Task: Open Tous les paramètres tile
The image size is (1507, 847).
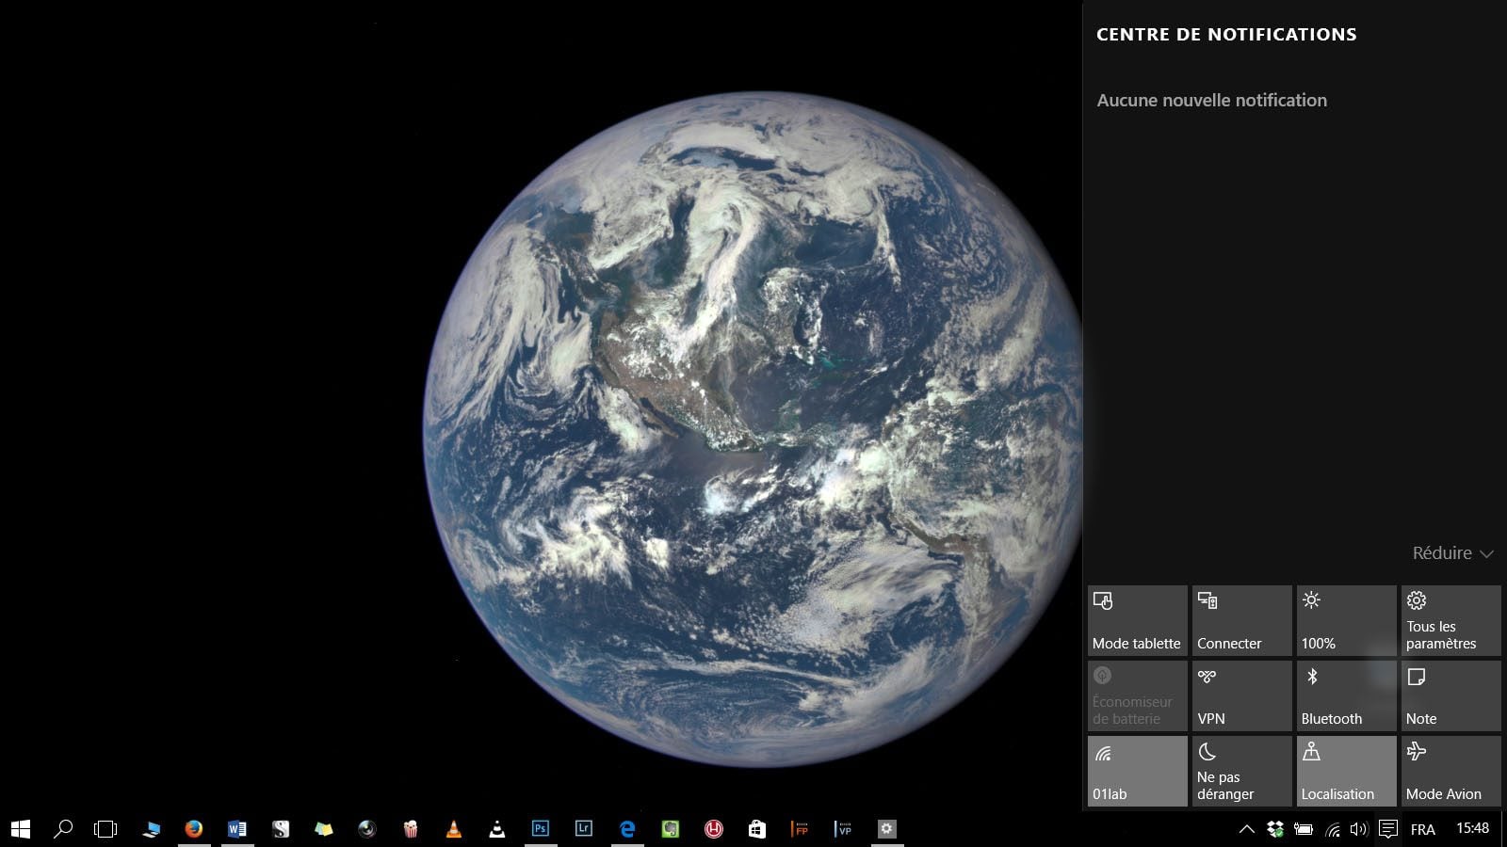Action: [1450, 621]
